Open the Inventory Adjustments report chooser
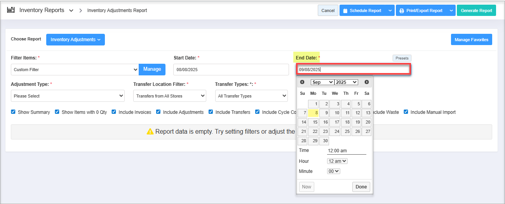 75,40
